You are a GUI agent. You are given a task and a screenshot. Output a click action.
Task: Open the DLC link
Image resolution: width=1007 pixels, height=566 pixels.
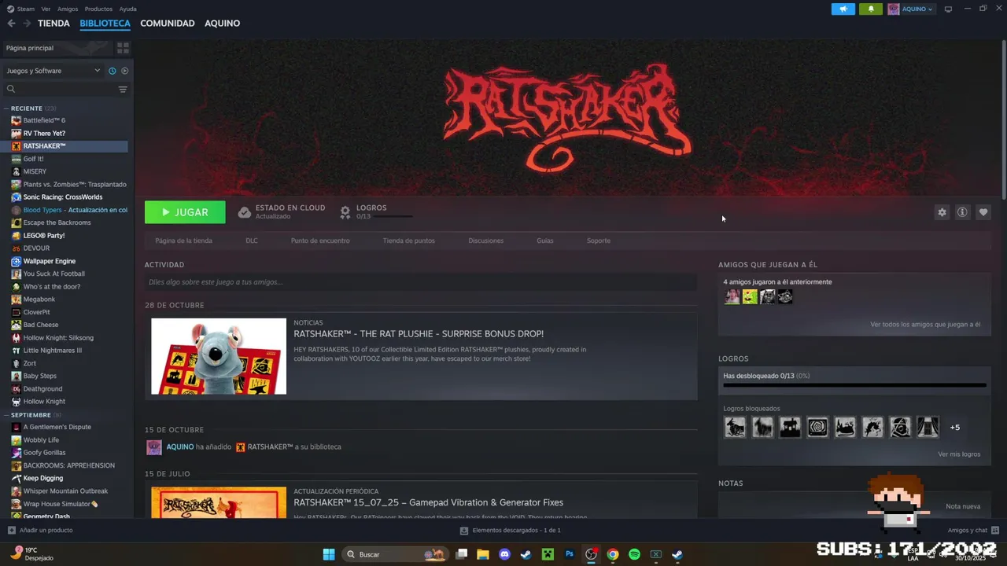[x=252, y=241]
